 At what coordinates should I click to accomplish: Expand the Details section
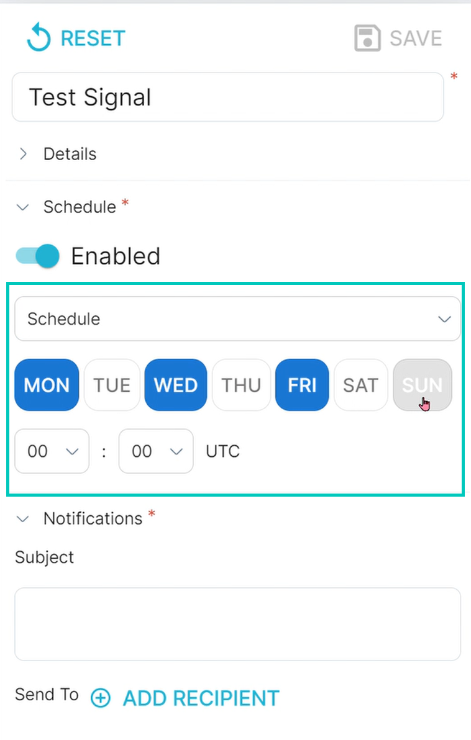tap(57, 154)
